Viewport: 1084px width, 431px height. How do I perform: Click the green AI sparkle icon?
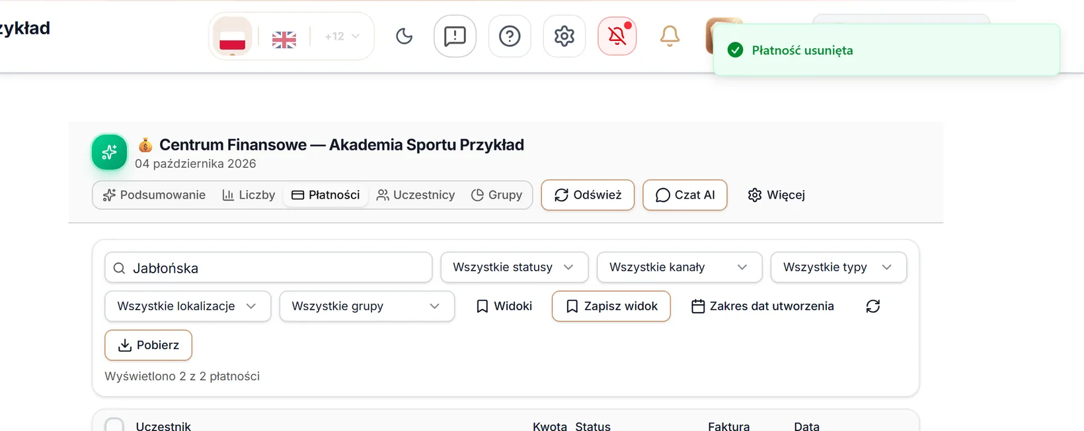110,152
